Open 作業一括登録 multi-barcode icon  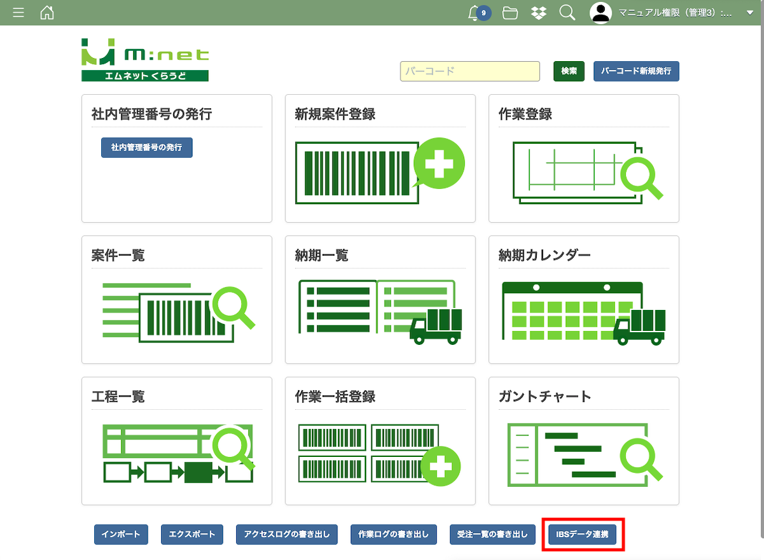pos(379,454)
